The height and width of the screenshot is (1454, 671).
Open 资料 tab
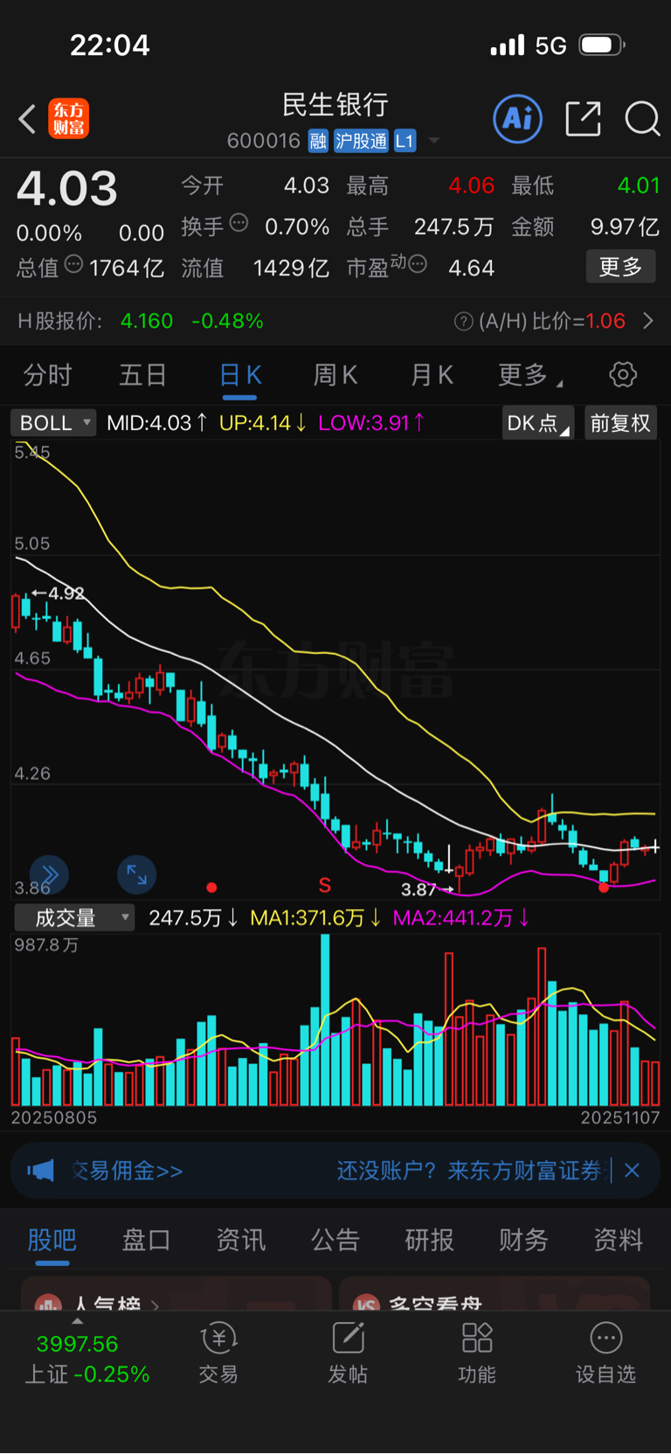click(x=618, y=1240)
